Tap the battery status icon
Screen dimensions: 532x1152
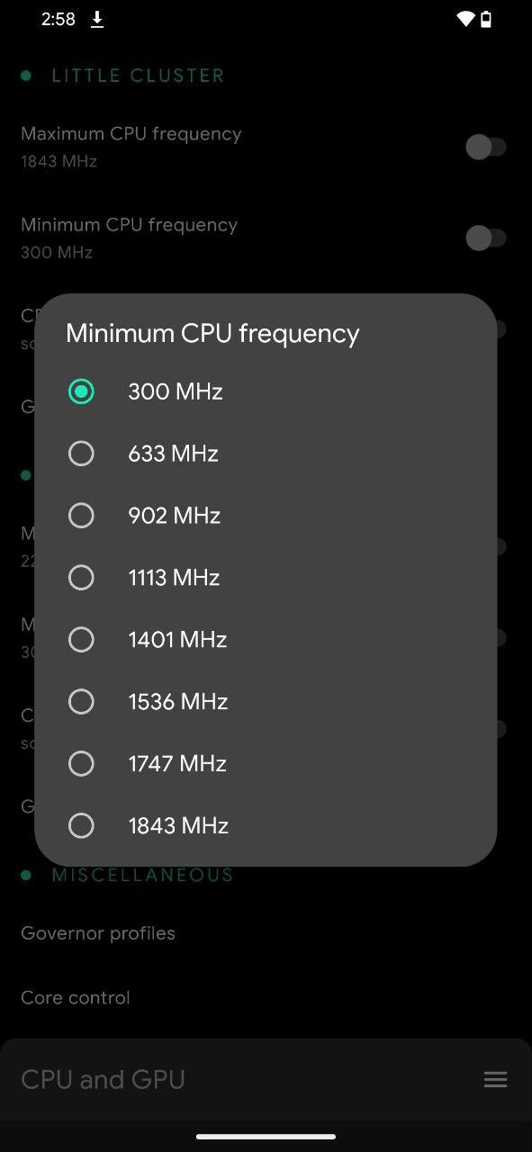[x=486, y=19]
